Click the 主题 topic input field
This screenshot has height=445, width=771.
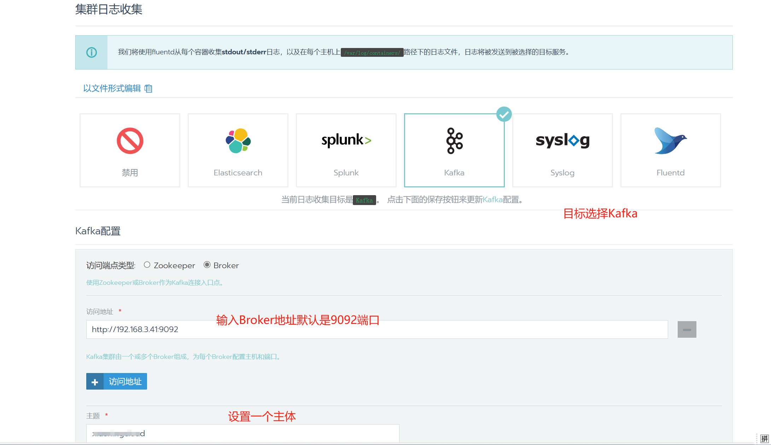click(243, 433)
